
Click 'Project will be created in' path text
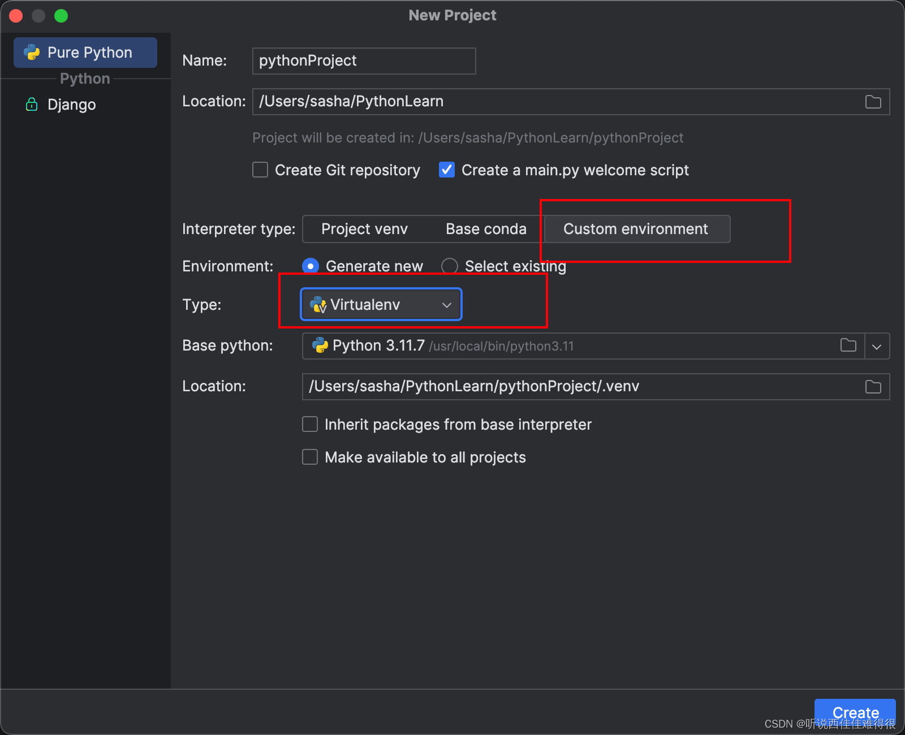click(468, 138)
